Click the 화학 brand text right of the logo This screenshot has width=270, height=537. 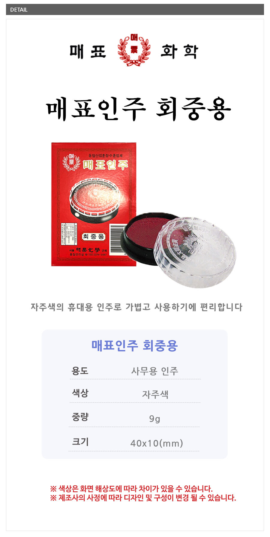tap(179, 51)
